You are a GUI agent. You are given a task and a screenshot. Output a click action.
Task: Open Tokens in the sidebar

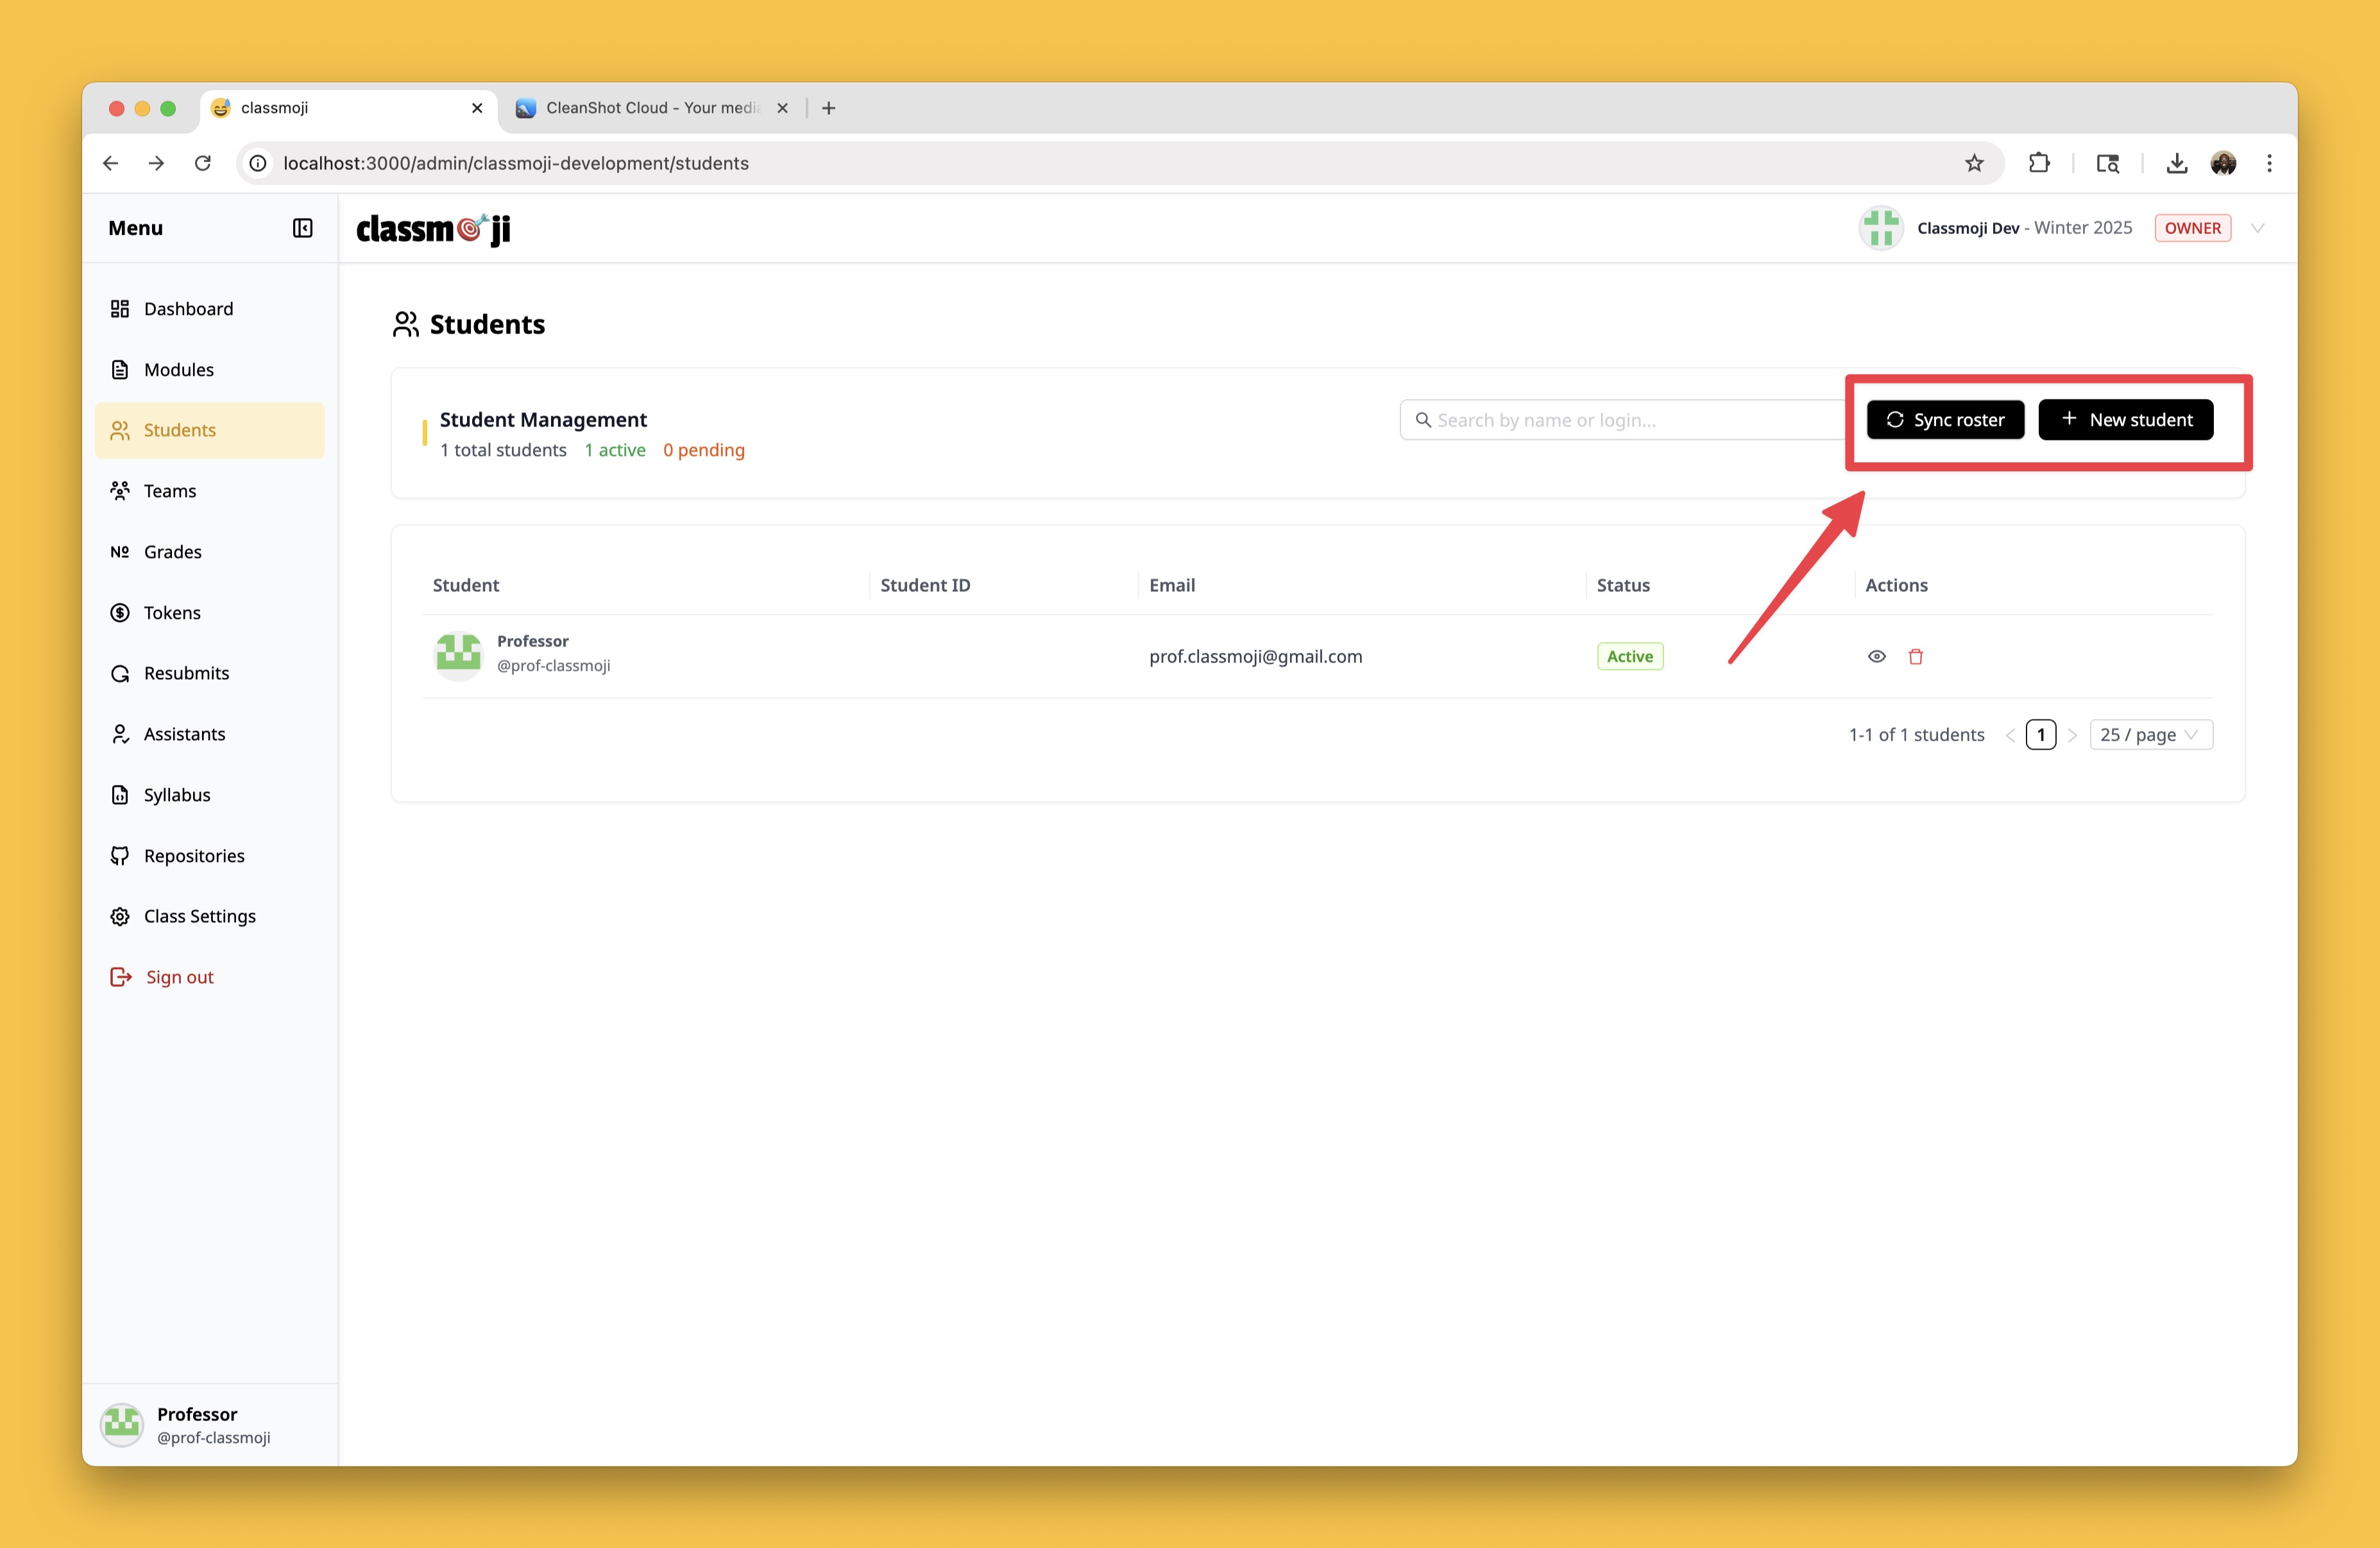209,612
